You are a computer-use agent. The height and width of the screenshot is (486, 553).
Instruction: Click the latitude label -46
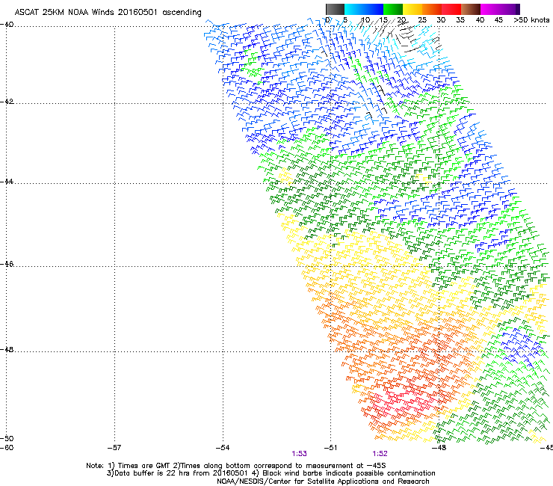7,264
